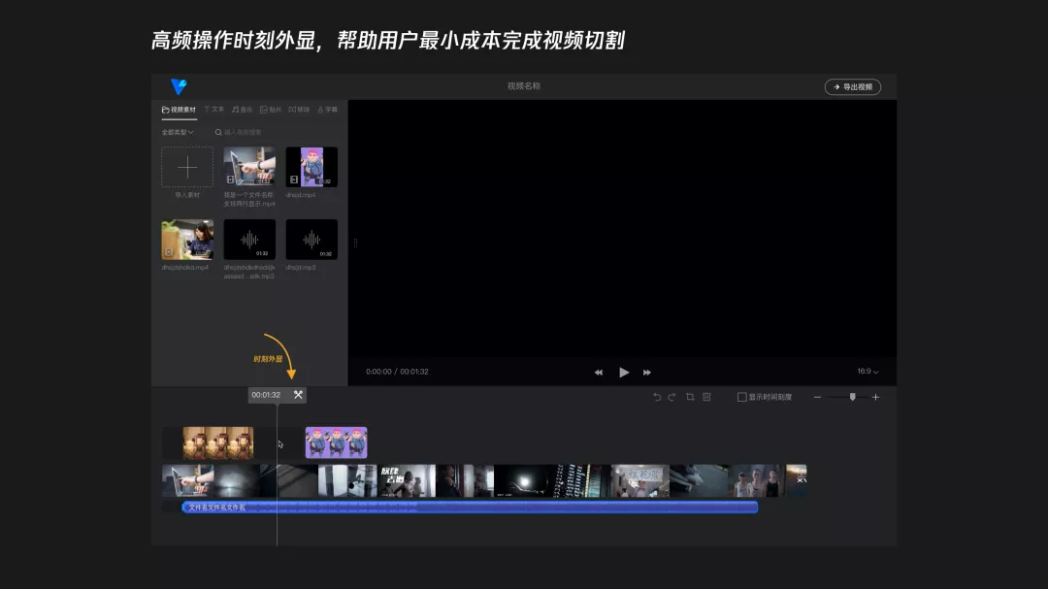Switch to the 转场 transition tab
This screenshot has width=1048, height=589.
(x=299, y=110)
